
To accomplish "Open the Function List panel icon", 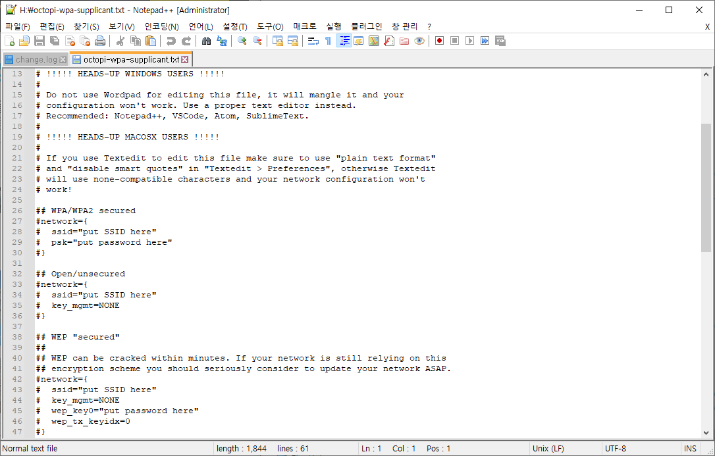I will (389, 41).
